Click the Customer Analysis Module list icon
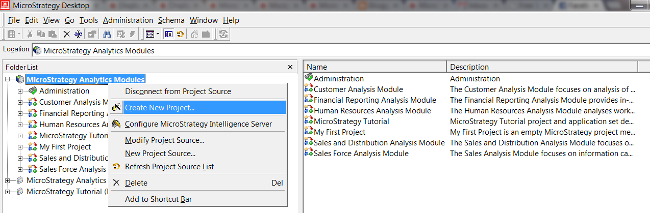The image size is (650, 213). click(309, 89)
